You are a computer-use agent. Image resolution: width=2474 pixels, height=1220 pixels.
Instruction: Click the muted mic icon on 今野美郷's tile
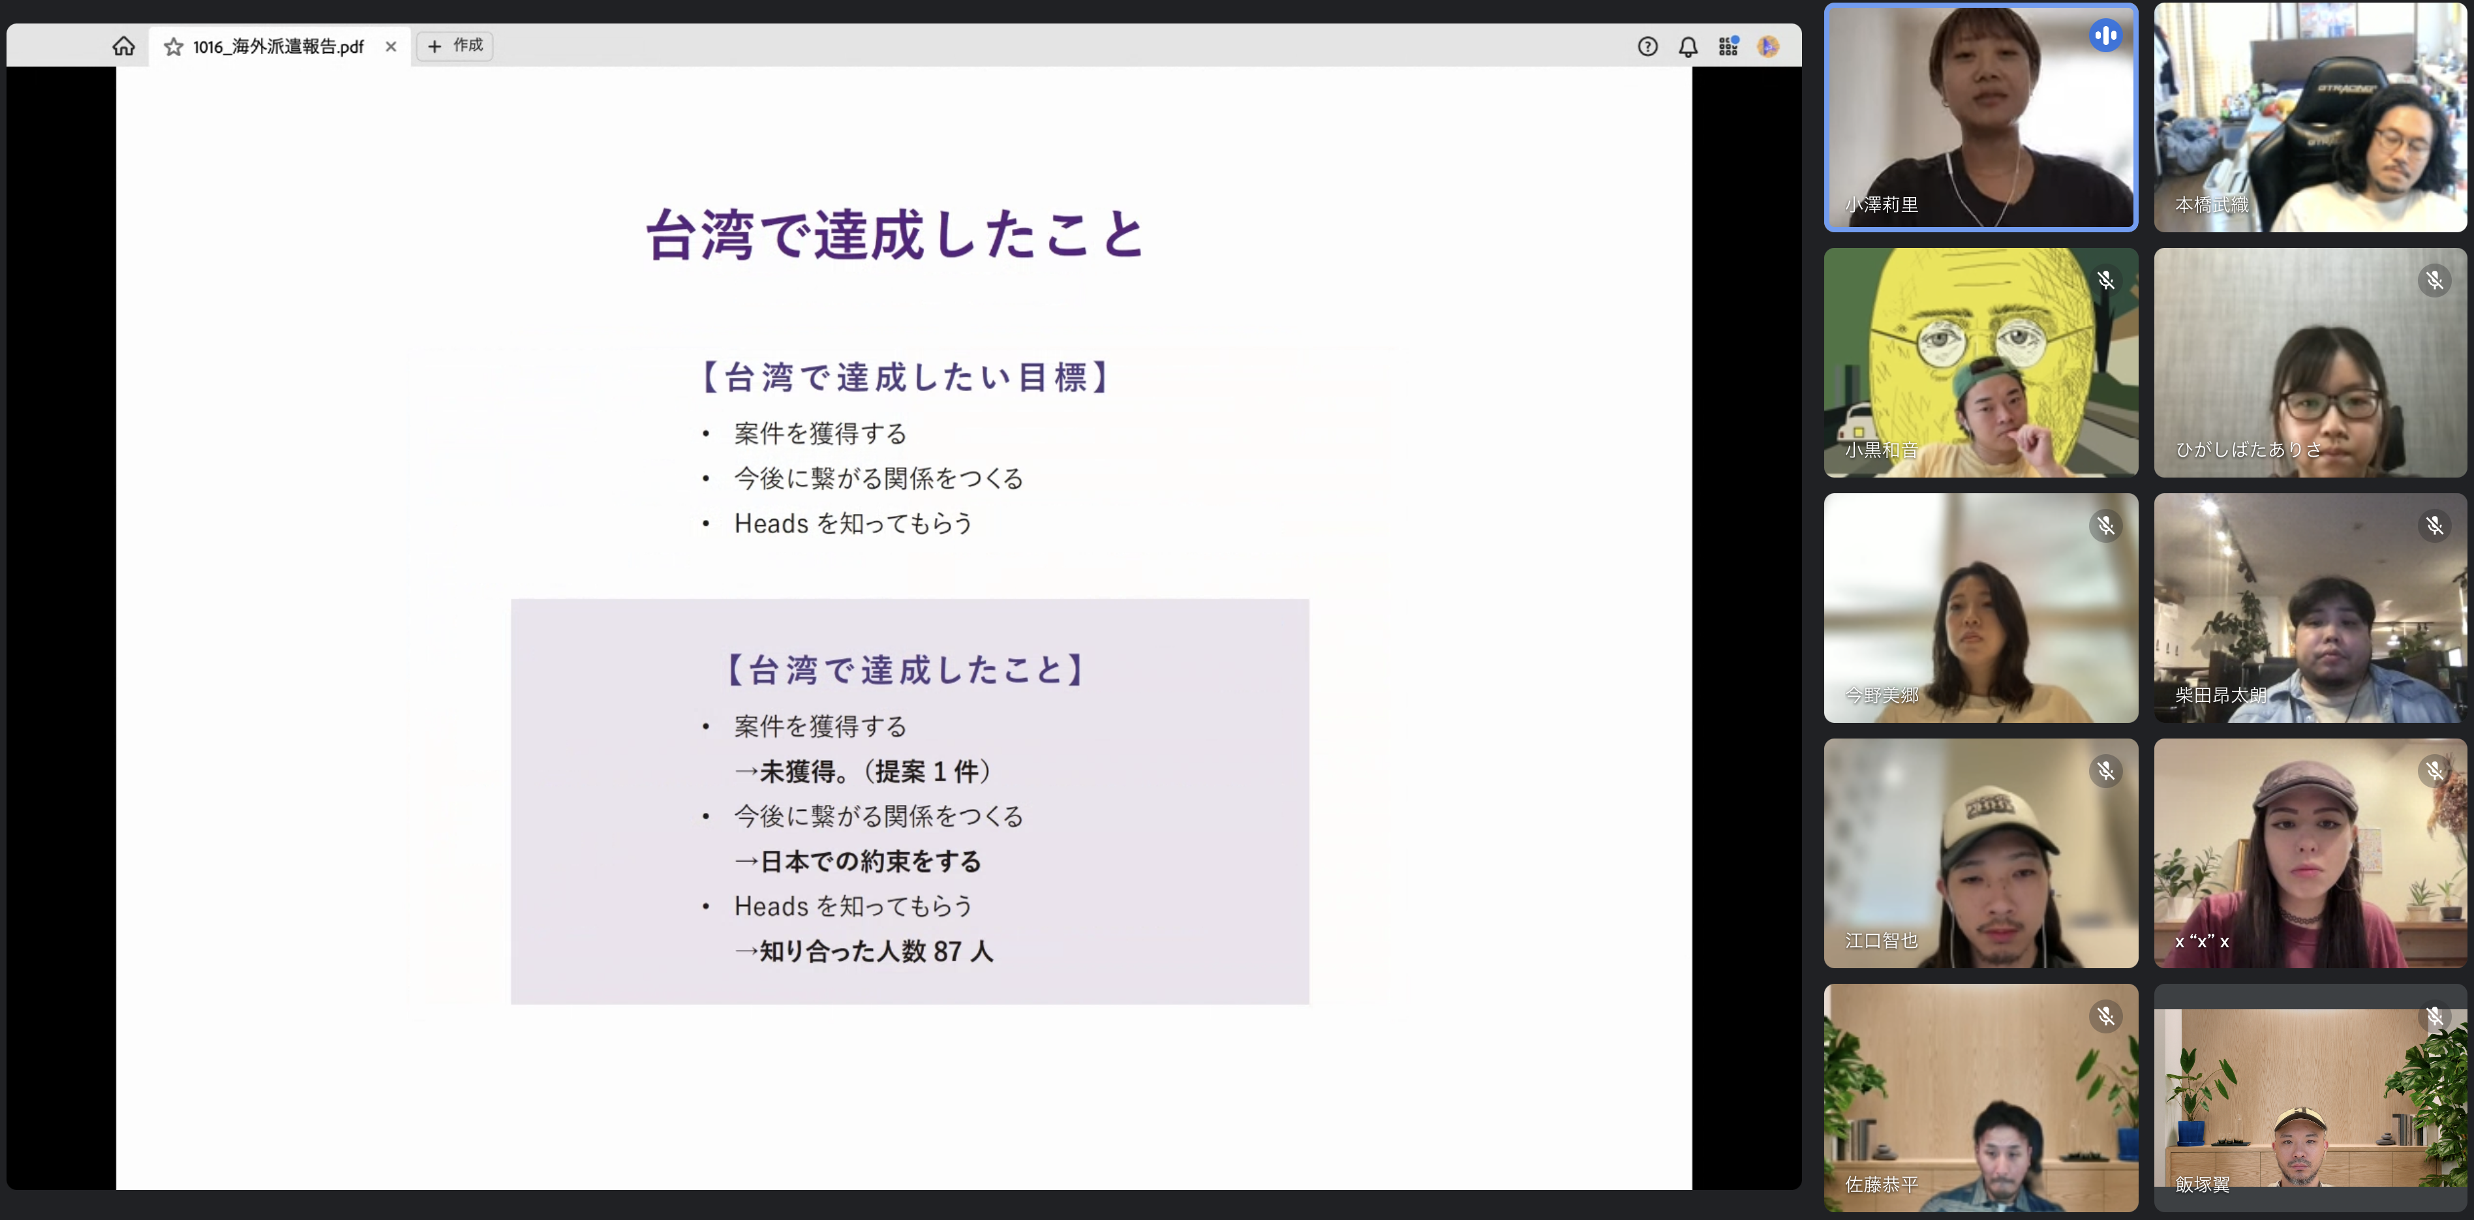[2105, 525]
